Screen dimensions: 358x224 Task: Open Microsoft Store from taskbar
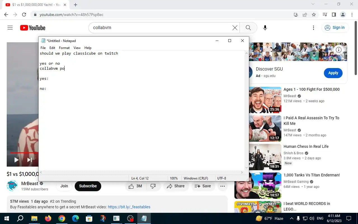tap(89, 218)
